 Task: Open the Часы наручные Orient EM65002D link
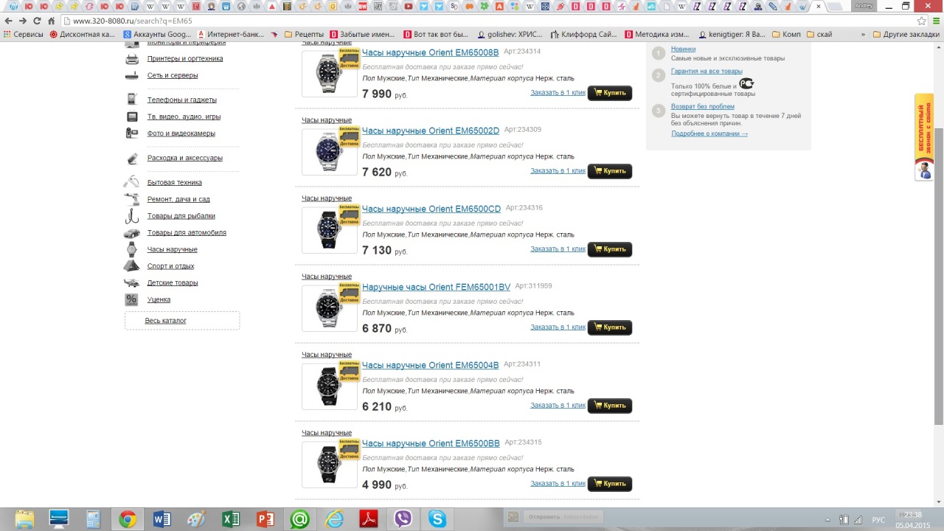pyautogui.click(x=430, y=131)
